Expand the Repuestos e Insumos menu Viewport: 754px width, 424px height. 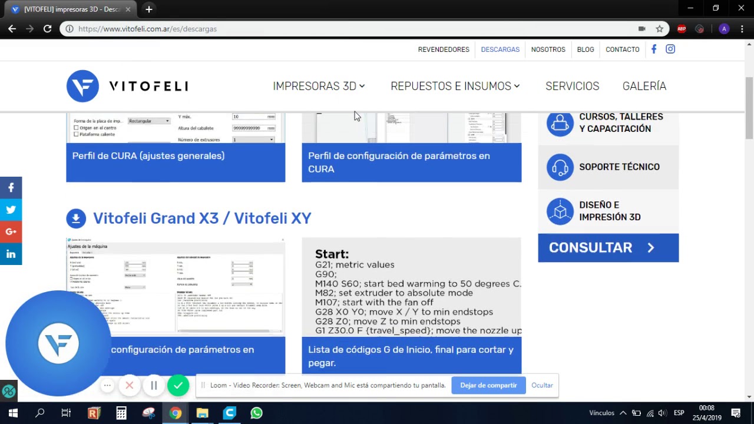[x=455, y=86]
